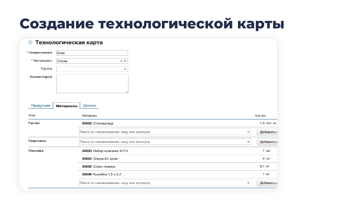The height and width of the screenshot is (201, 357).
Task: Open the Деньги tab
Action: click(x=89, y=105)
